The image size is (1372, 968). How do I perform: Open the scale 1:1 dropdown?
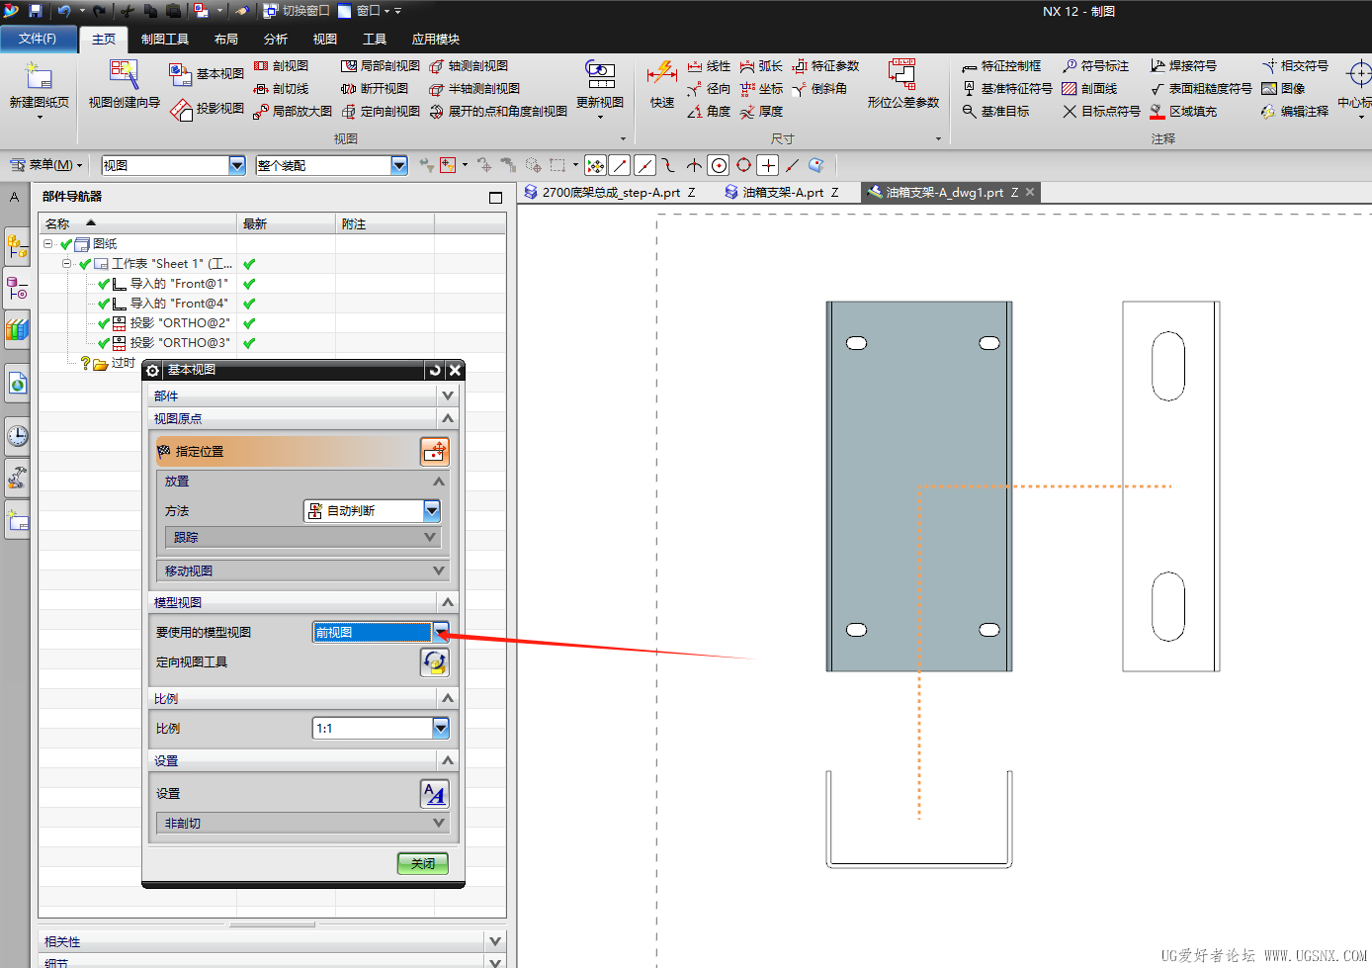tap(441, 729)
